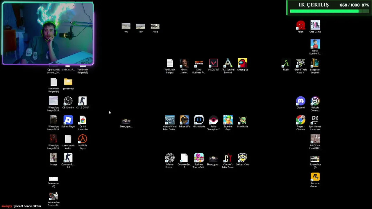372x209 pixels.
Task: Open the Feign game shortcut
Action: pos(301,26)
